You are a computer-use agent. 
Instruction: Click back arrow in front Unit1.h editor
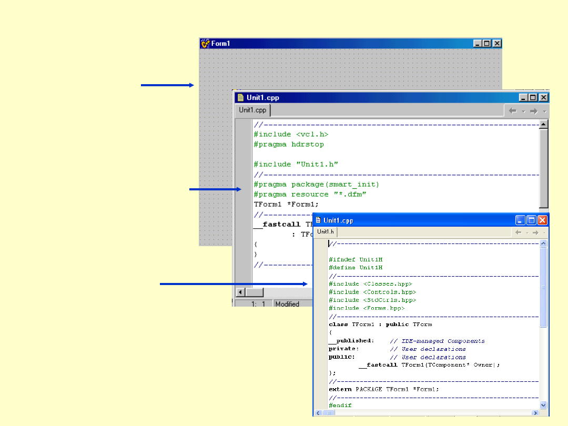pyautogui.click(x=519, y=232)
